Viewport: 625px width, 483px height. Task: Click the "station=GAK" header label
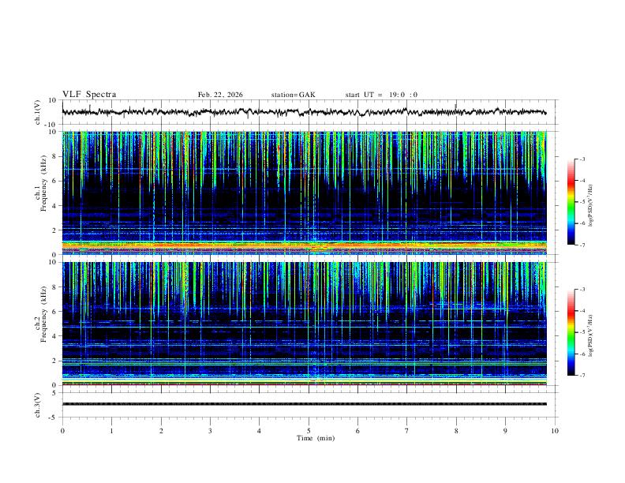click(x=293, y=95)
